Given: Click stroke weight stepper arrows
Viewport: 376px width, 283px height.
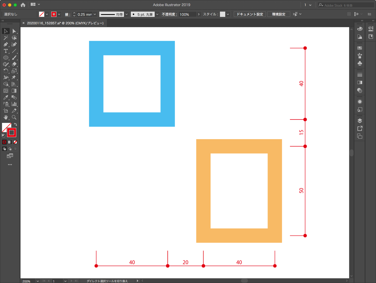Looking at the screenshot, I should [74, 14].
